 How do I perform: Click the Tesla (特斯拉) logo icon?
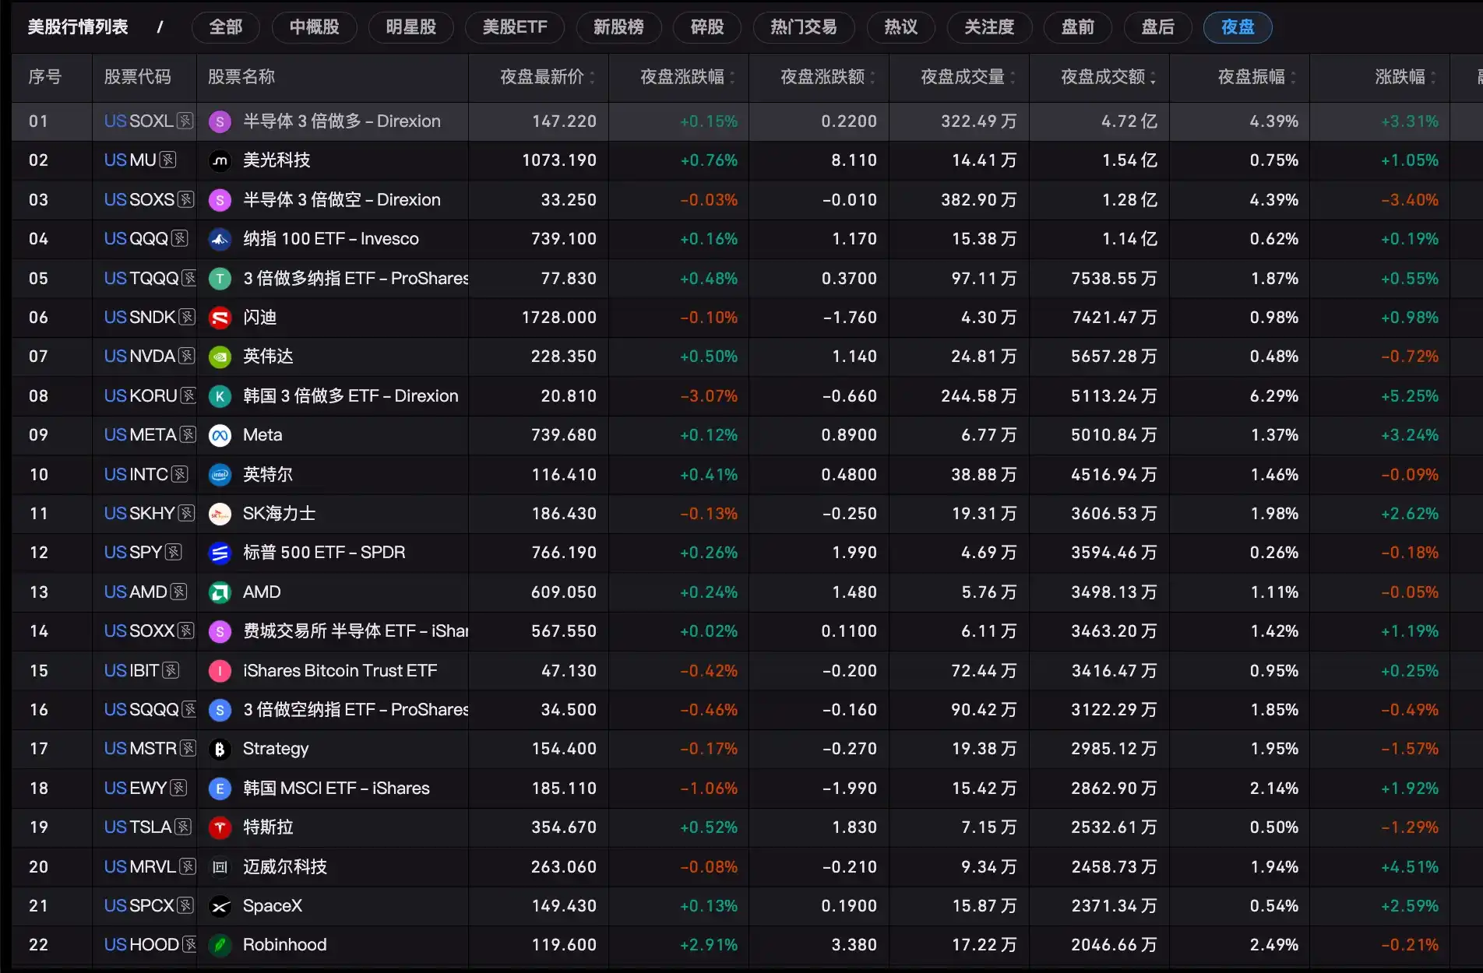pos(220,827)
